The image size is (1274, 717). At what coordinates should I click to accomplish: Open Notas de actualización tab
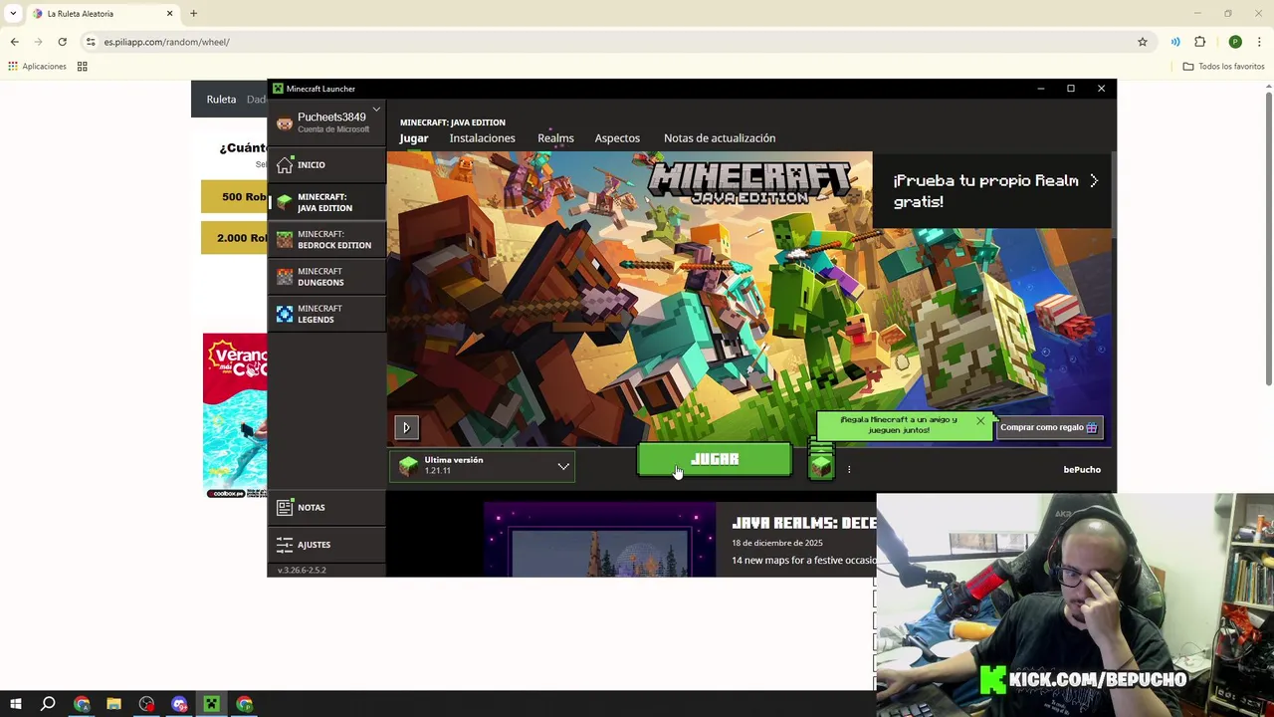pyautogui.click(x=720, y=138)
